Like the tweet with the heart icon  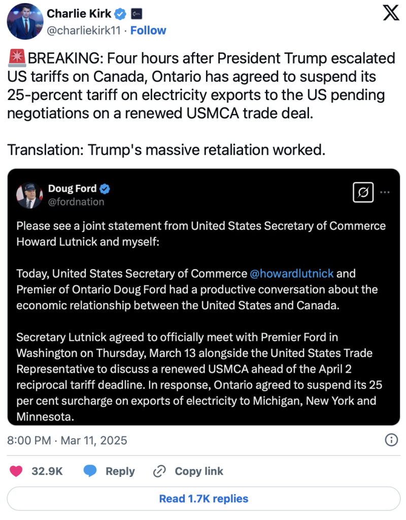17,471
